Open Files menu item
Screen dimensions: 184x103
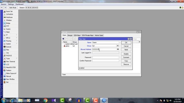7,50
